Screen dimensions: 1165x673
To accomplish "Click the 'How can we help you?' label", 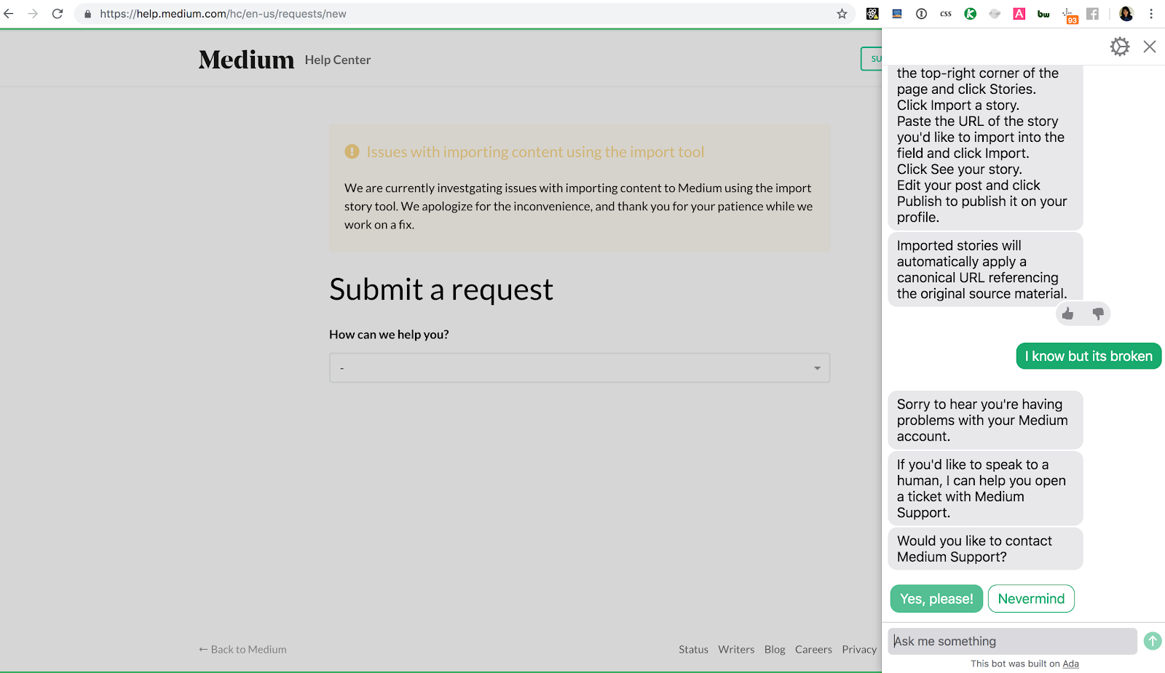I will point(389,335).
